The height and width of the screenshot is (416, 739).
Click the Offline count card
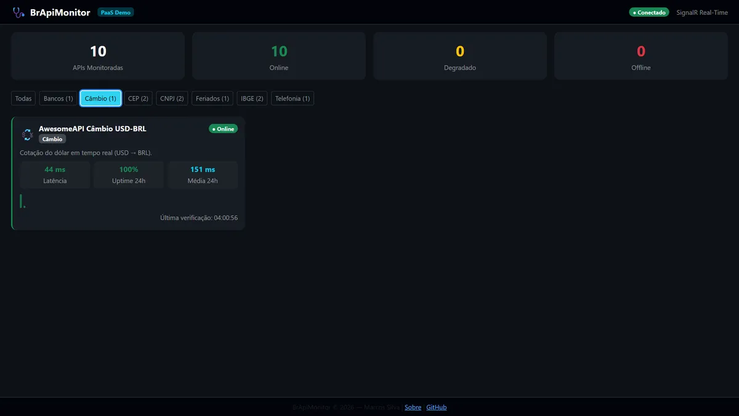(641, 56)
